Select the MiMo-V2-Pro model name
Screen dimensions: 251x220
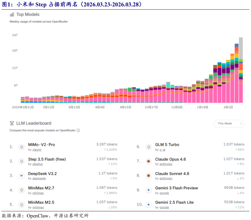[42, 145]
